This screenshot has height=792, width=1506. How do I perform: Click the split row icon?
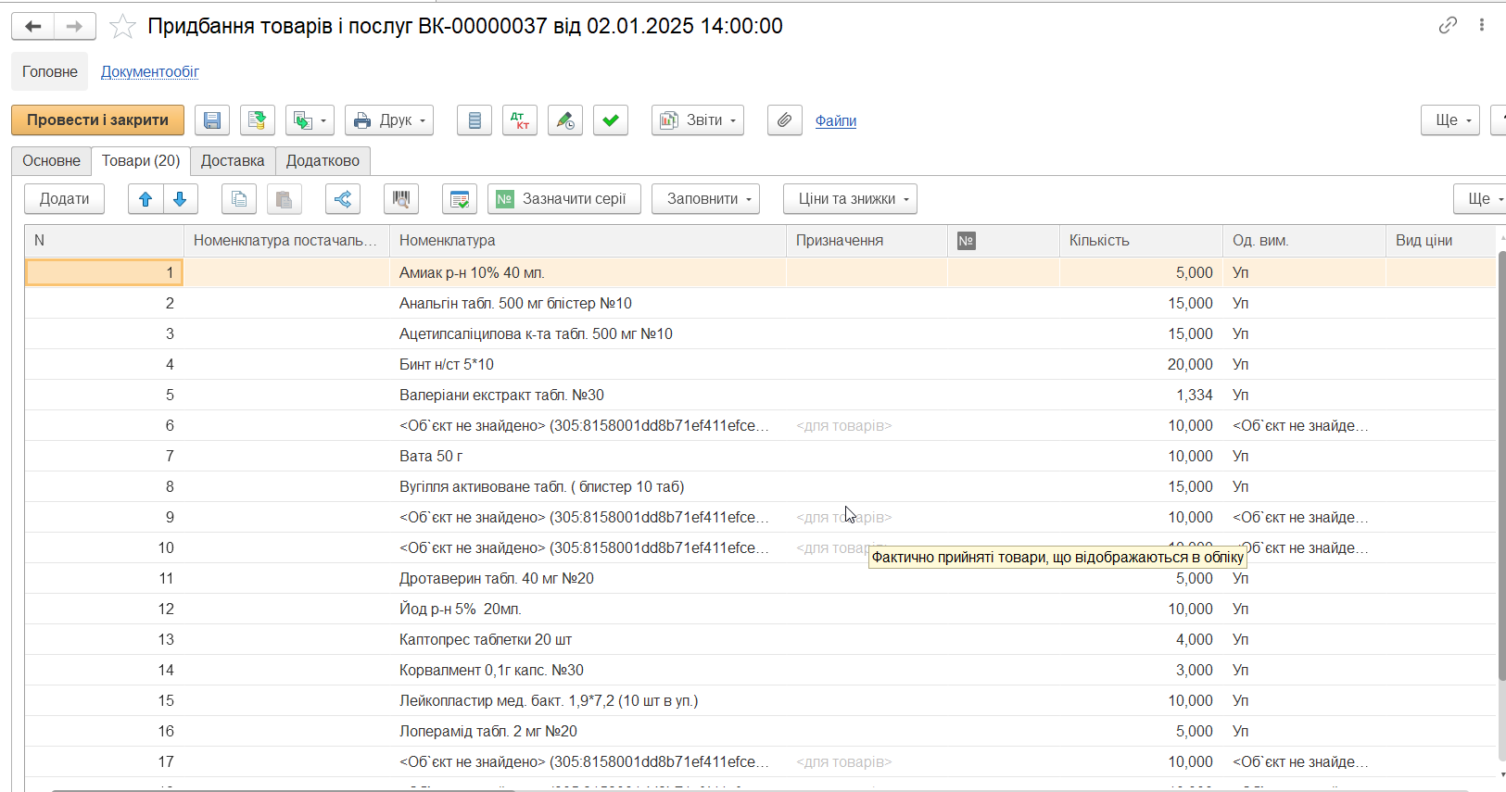click(x=343, y=199)
